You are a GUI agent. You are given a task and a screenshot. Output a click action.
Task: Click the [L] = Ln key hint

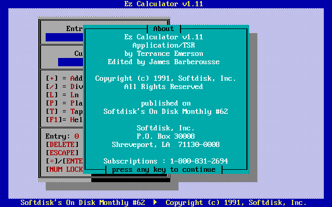62,95
